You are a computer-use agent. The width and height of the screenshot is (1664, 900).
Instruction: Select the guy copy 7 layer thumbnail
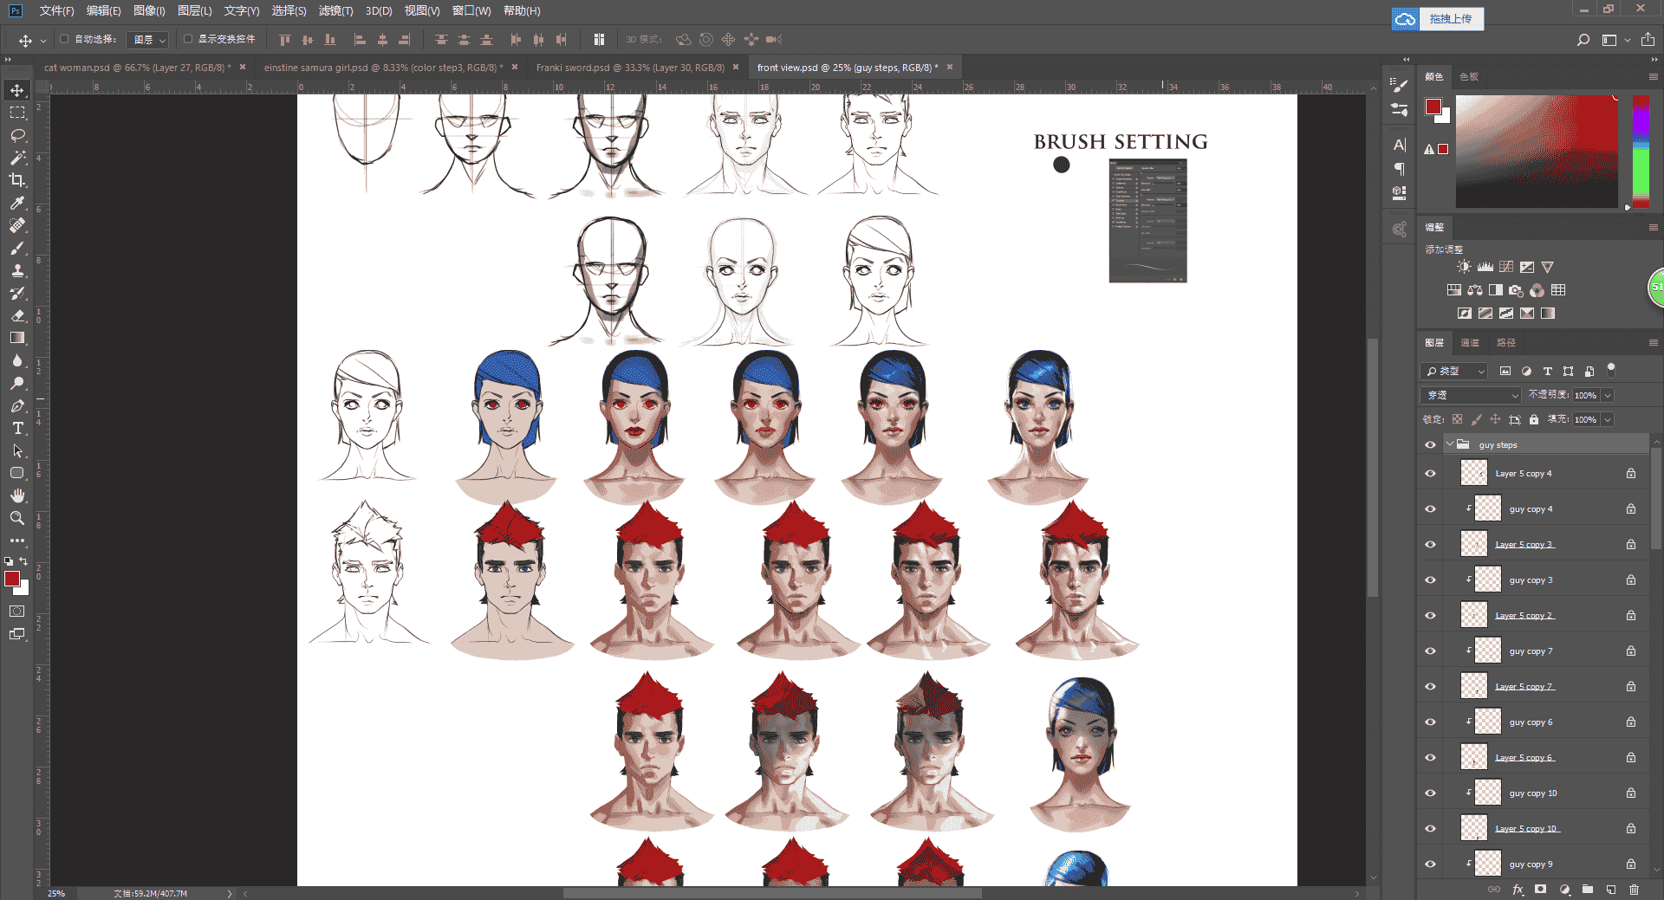pyautogui.click(x=1488, y=651)
